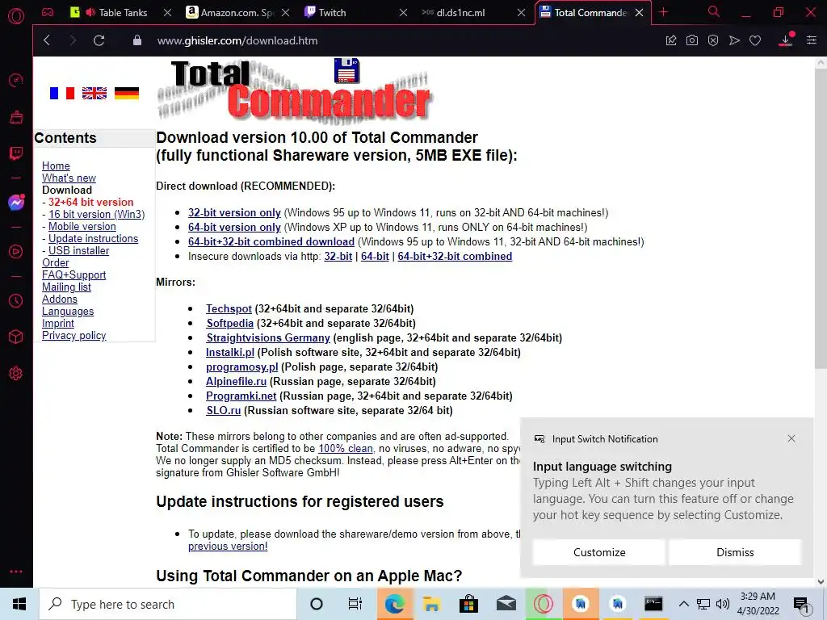Click Customize in the input notification
This screenshot has height=620, width=827.
(x=599, y=552)
